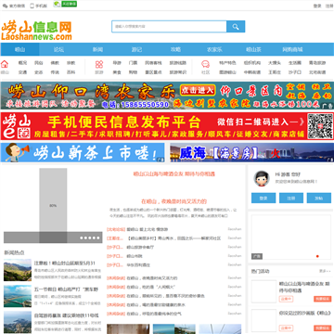This screenshot has height=334, width=334.
Task: Open the 论坛 navigation tab
Action: 58,49
